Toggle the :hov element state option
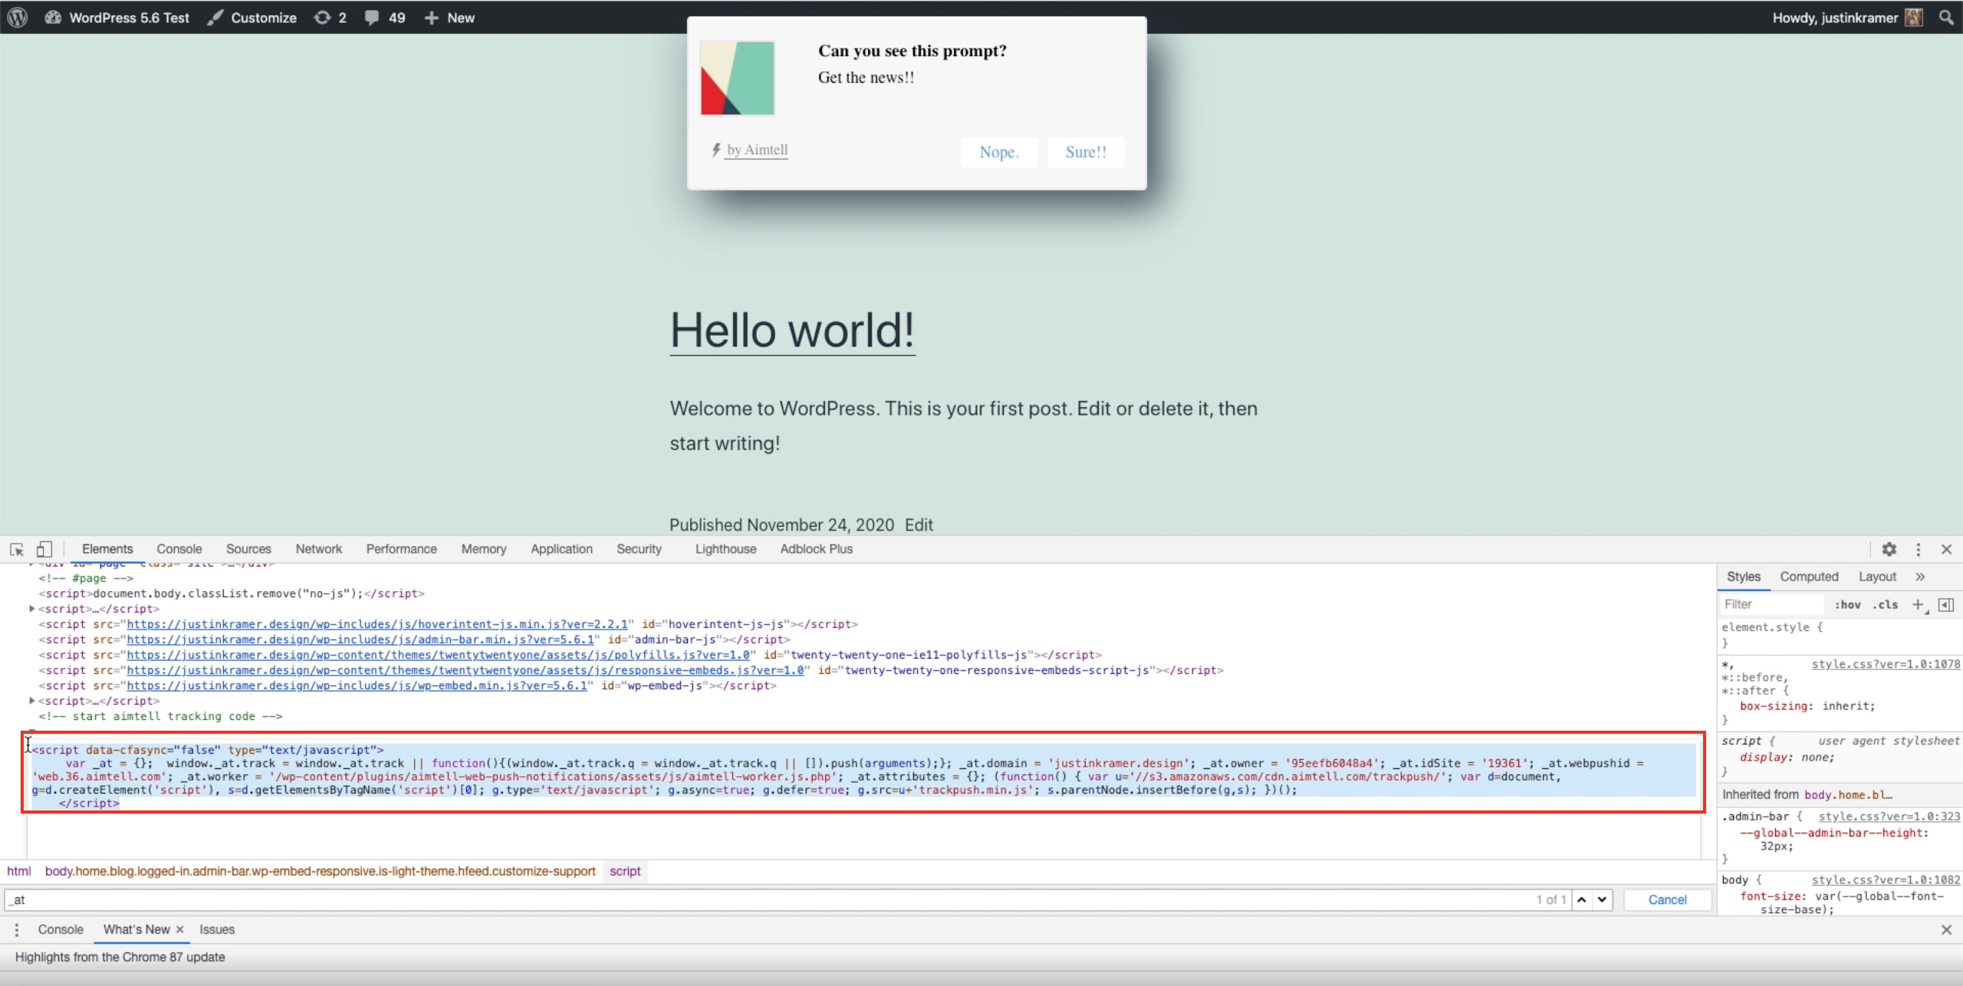Image resolution: width=1963 pixels, height=986 pixels. click(x=1848, y=605)
